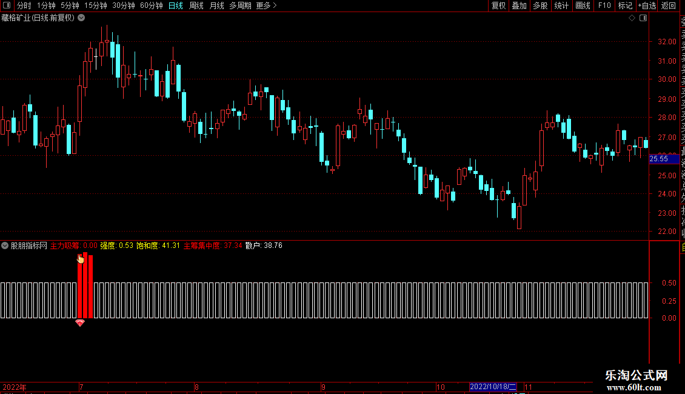Image resolution: width=685 pixels, height=394 pixels.
Task: Open F10 company information
Action: (604, 5)
